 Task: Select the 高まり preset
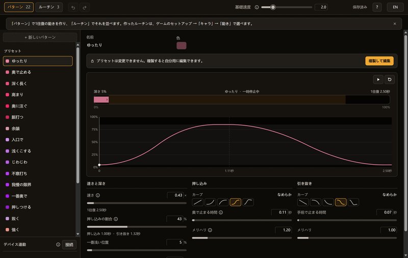pos(38,95)
